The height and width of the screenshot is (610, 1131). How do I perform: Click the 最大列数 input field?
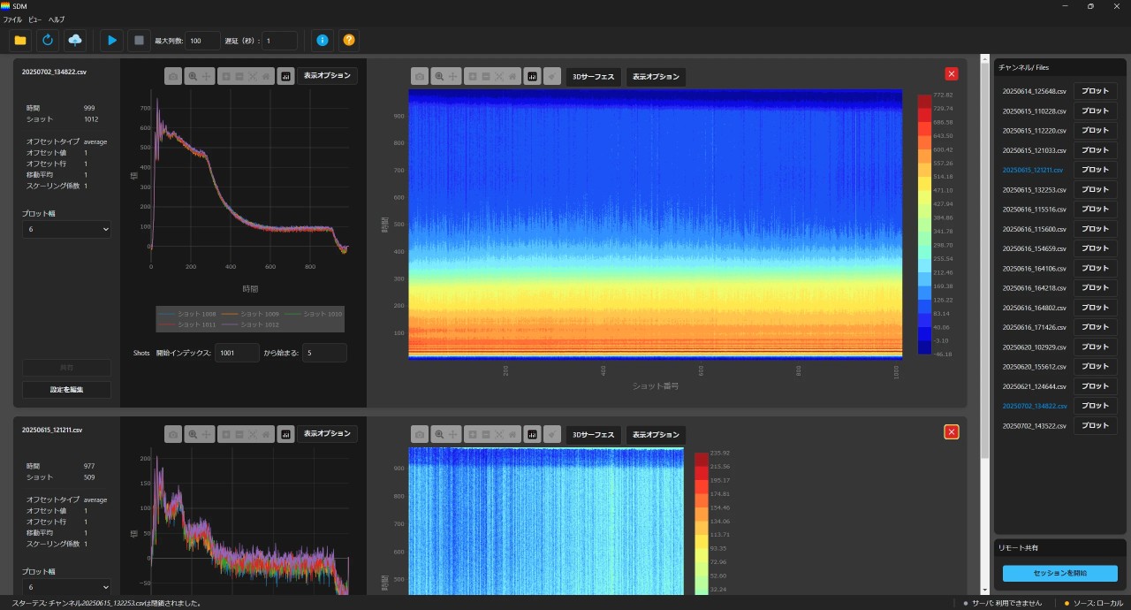pyautogui.click(x=201, y=40)
